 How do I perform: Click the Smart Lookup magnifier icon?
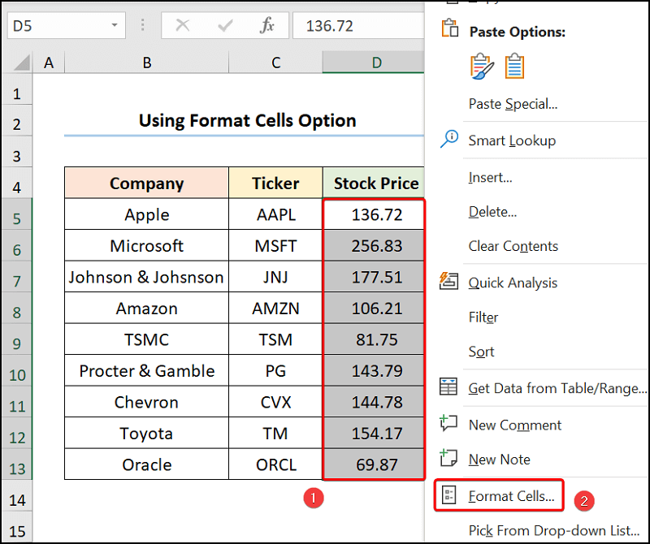coord(448,140)
